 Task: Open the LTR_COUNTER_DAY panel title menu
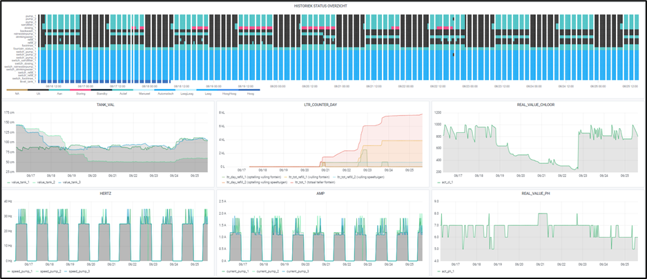tap(322, 105)
